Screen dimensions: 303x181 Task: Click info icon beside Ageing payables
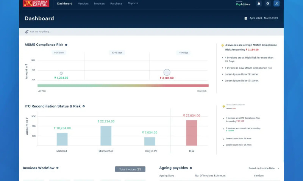coord(191,168)
